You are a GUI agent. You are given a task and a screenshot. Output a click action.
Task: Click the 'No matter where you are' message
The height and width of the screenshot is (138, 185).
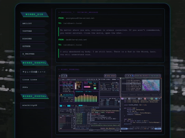coord(110,32)
